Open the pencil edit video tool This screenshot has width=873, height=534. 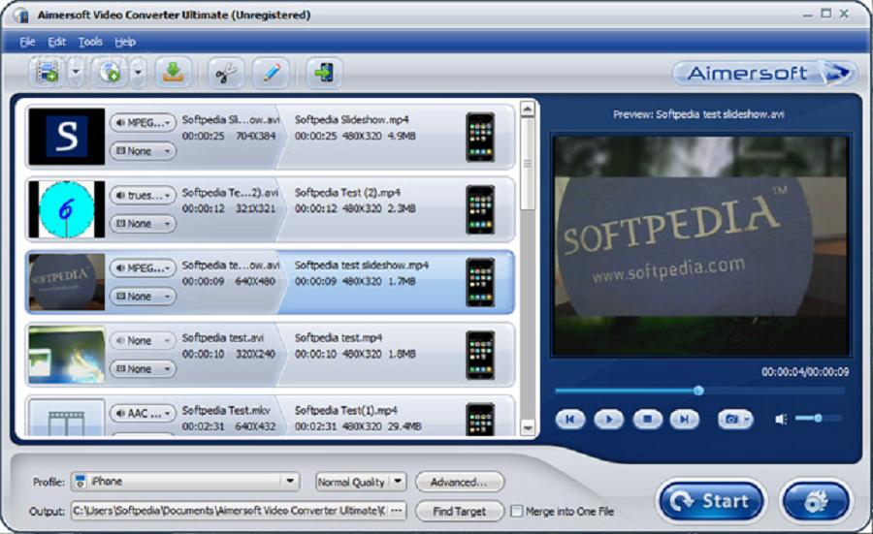[272, 73]
